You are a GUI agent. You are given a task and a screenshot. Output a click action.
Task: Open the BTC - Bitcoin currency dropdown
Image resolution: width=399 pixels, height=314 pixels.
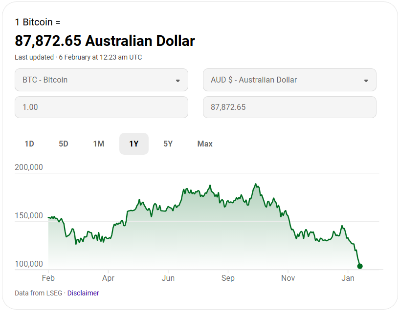(101, 80)
